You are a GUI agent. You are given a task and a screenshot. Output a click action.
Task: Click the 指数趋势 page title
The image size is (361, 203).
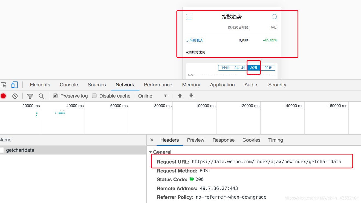click(232, 17)
